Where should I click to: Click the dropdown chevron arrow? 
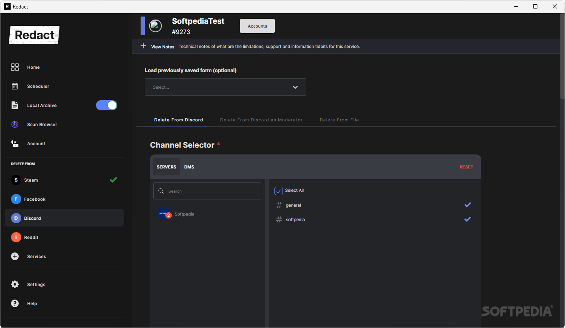295,87
